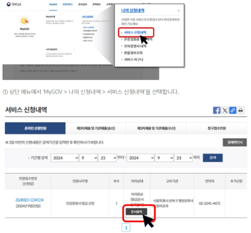Image resolution: width=251 pixels, height=233 pixels.
Task: Open the 정책정보 top menu
Action: (97, 4)
